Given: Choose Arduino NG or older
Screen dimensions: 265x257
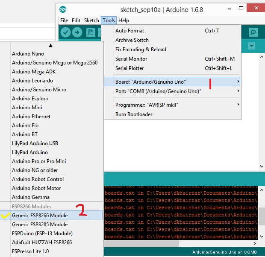Looking at the screenshot, I should [x=51, y=170].
